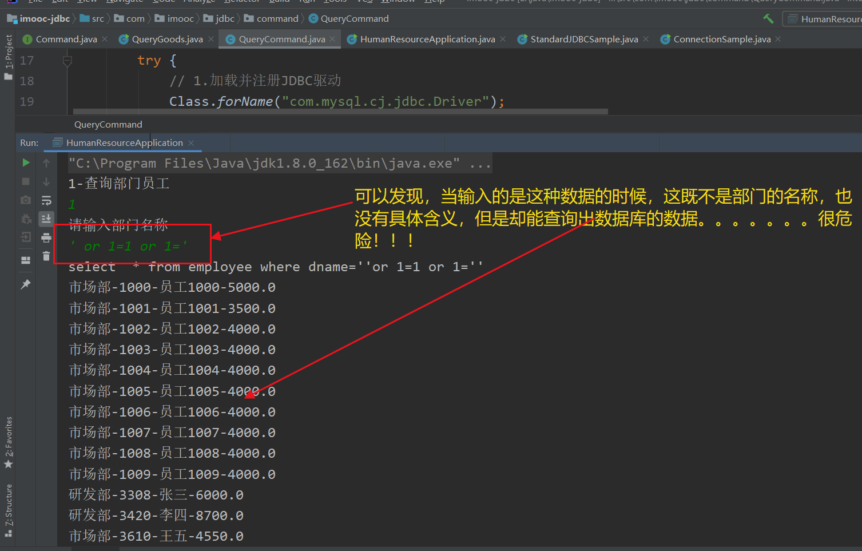Open settings via the wrench toolbar icon

[768, 18]
